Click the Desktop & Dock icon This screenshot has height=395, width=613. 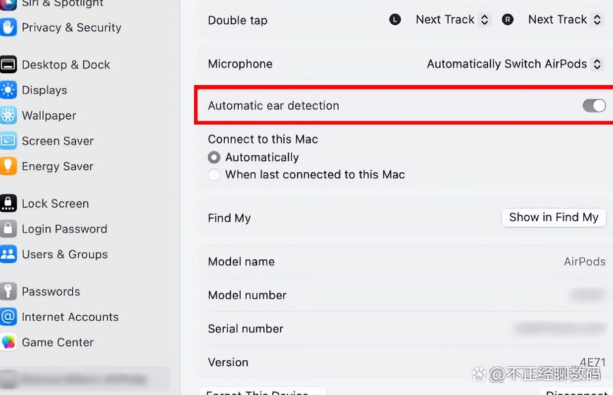[x=8, y=64]
